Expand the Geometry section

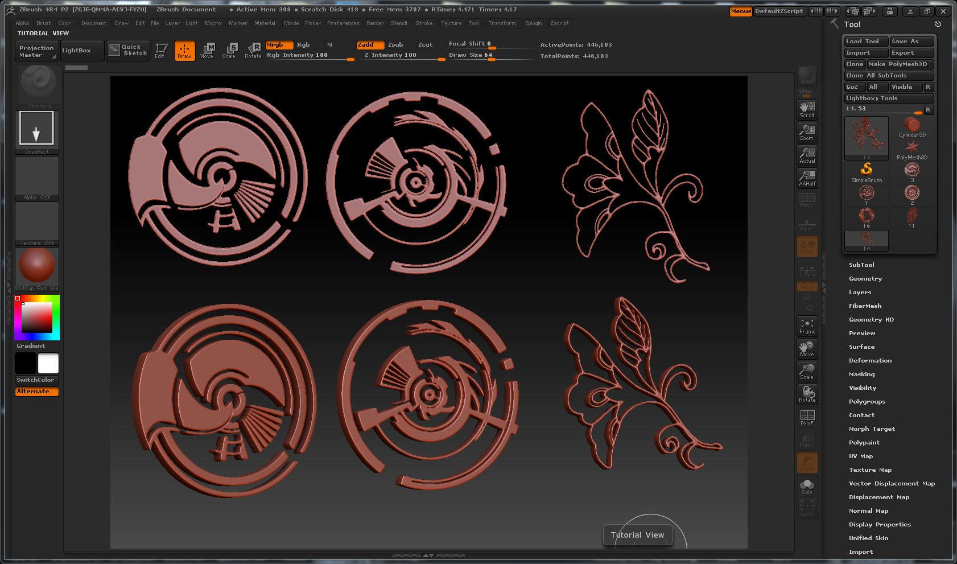[x=865, y=279]
